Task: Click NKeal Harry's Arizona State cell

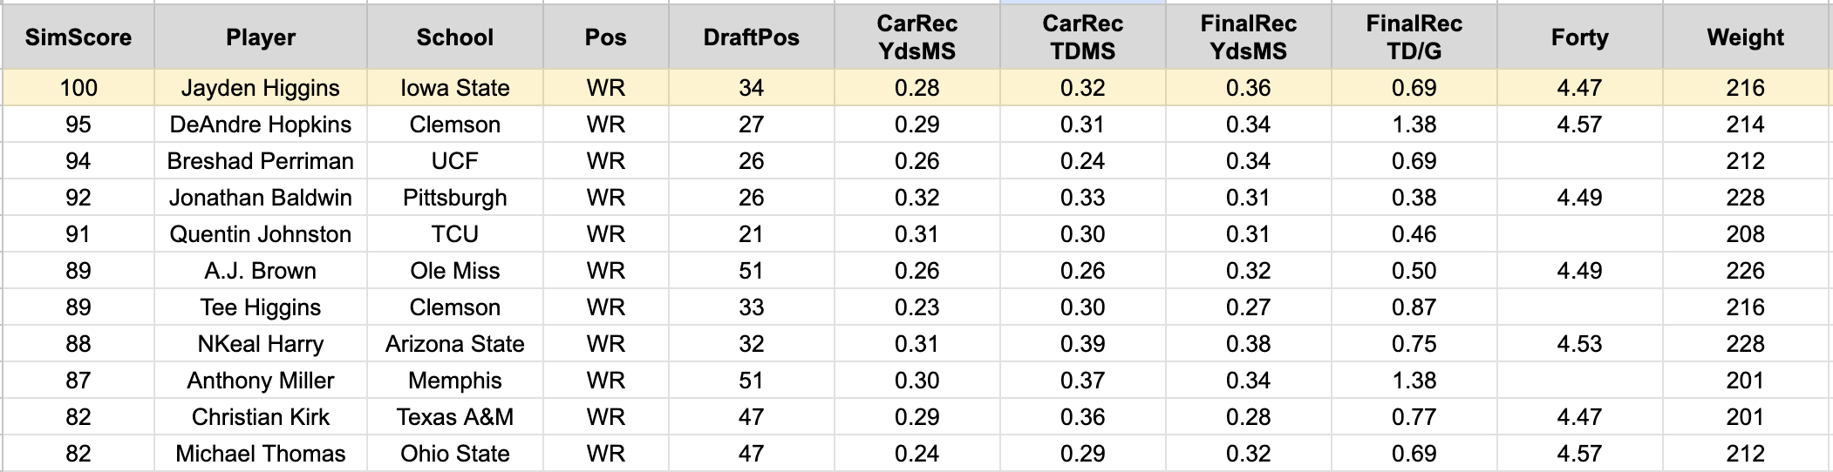Action: pos(455,344)
